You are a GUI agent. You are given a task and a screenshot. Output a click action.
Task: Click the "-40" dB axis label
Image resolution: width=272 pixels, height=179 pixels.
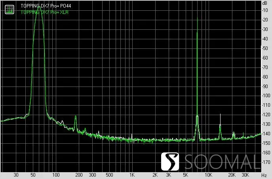pyautogui.click(x=265, y=39)
